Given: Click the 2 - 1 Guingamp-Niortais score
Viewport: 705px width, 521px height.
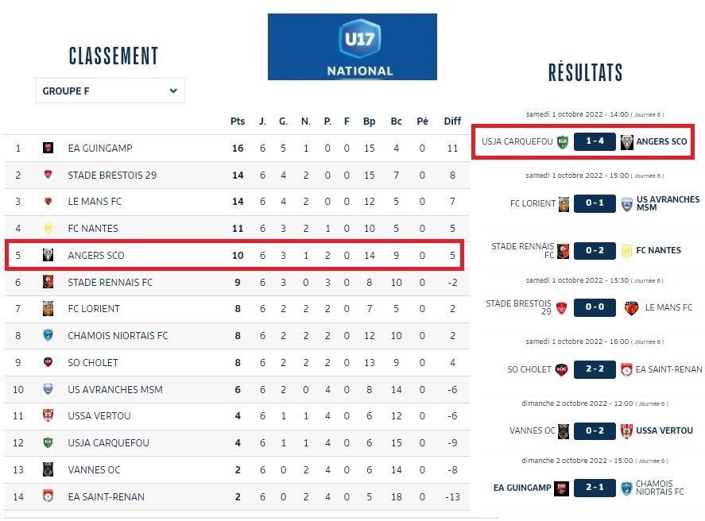Looking at the screenshot, I should [595, 488].
